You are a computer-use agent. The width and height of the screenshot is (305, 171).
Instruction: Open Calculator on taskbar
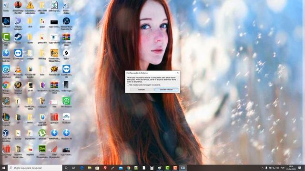point(152,168)
